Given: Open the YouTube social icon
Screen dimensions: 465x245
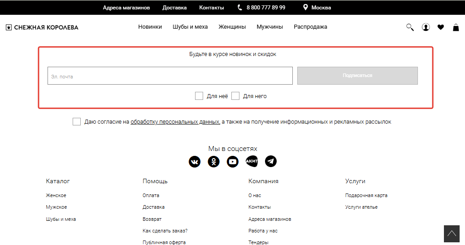Looking at the screenshot, I should coord(232,161).
